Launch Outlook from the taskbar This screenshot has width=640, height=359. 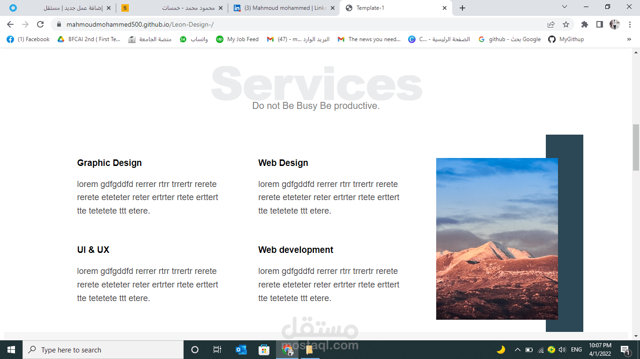241,350
